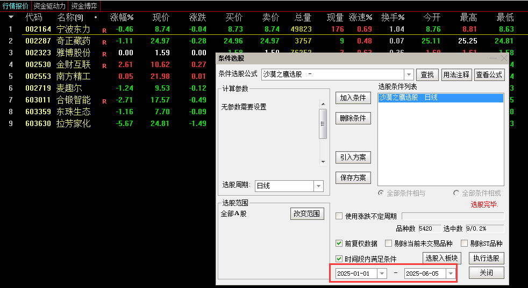Enable the 剔除ST品种 checkbox

coord(464,243)
